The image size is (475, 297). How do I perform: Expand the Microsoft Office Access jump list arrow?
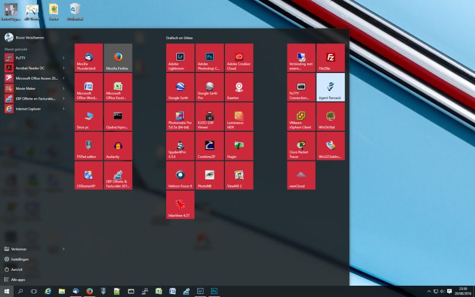64,78
